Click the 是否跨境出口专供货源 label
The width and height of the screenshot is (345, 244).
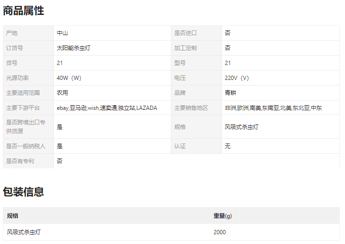point(26,127)
